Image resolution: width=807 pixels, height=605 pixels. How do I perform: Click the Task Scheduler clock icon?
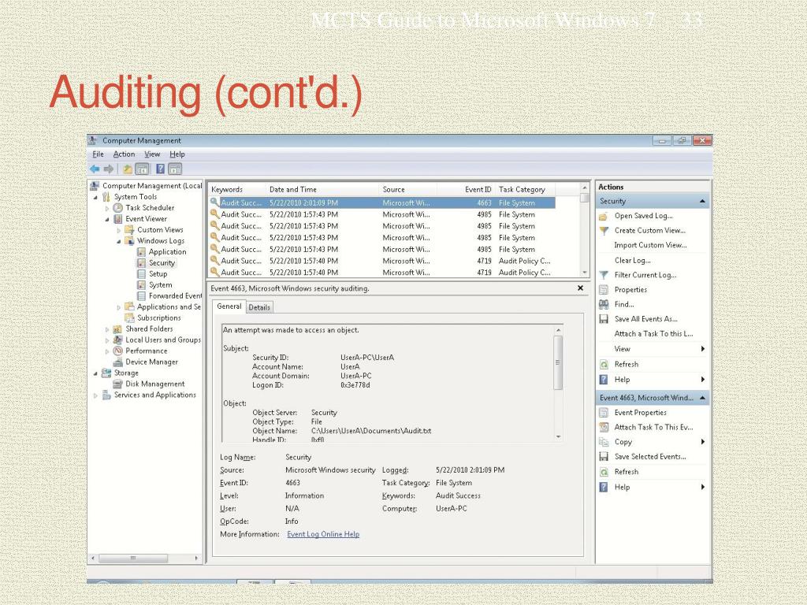(x=118, y=208)
